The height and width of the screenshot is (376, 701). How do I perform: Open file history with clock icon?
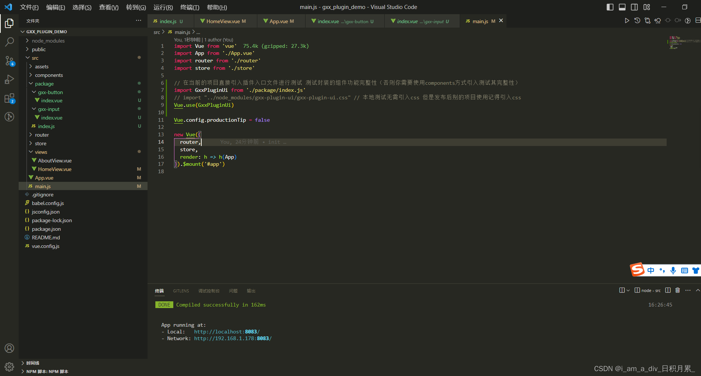637,21
